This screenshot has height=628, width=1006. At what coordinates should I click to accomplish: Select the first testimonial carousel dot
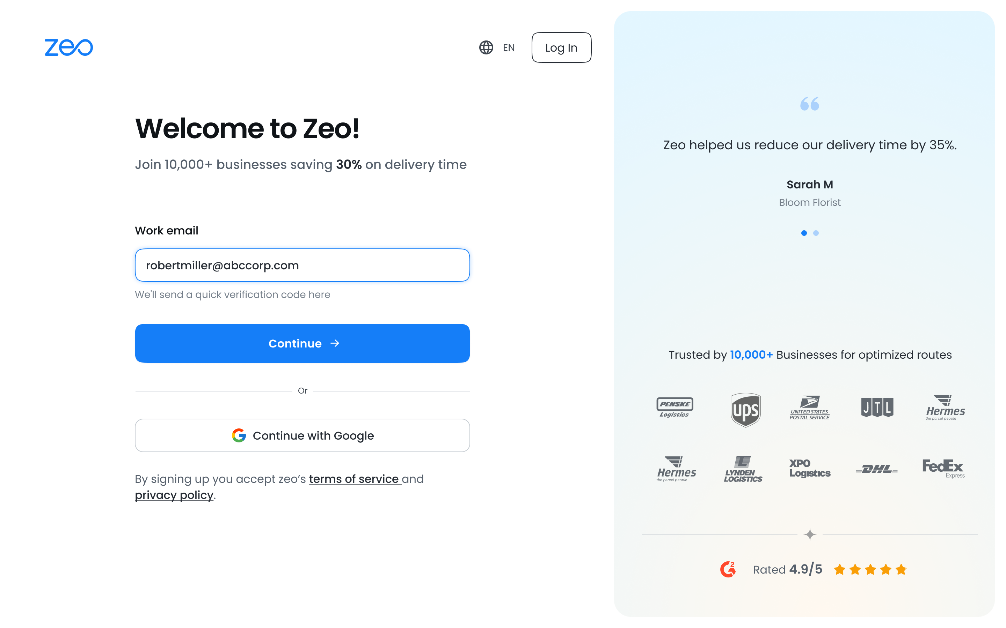(x=804, y=233)
